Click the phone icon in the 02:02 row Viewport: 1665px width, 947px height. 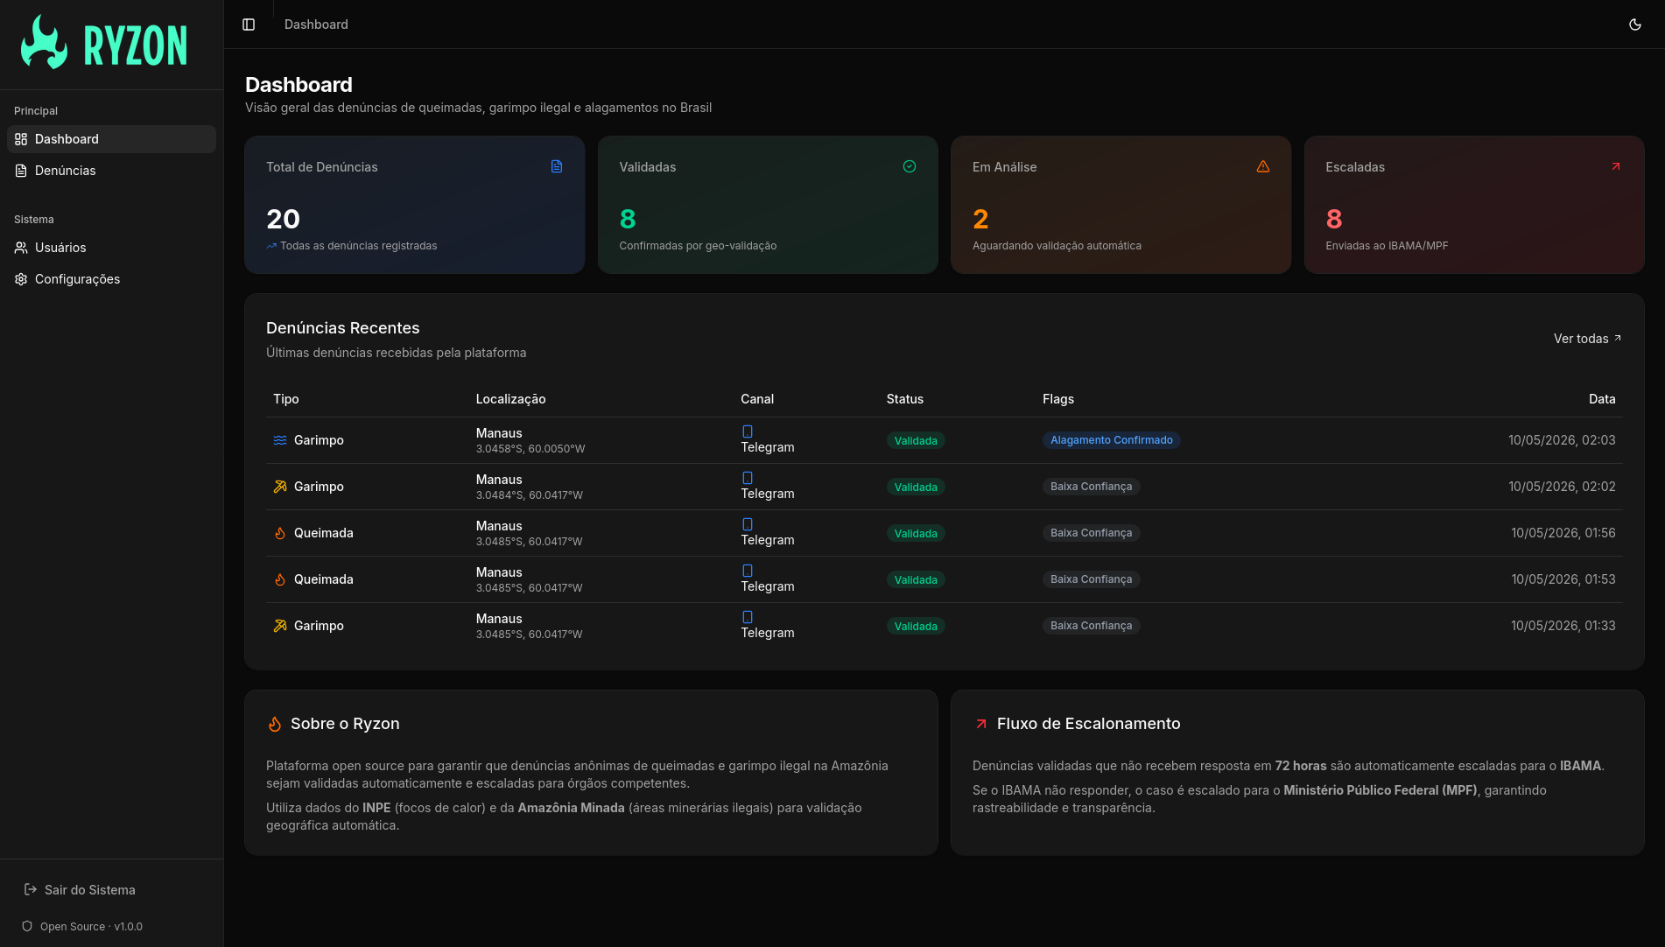pos(748,478)
